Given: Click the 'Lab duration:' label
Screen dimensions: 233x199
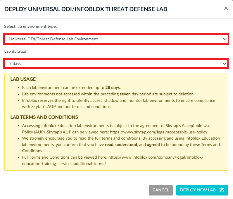Looking at the screenshot, I should 17,51.
